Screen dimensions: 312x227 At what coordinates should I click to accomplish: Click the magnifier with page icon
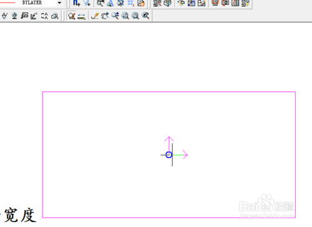[x=135, y=16]
